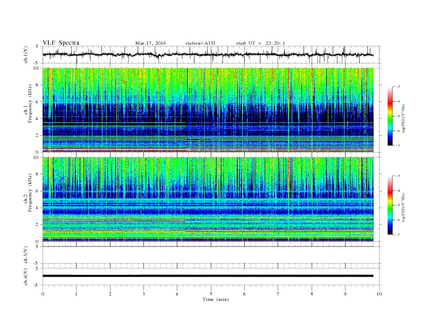
Task: Select the "ch.1(V)" axis label
Action: point(26,55)
